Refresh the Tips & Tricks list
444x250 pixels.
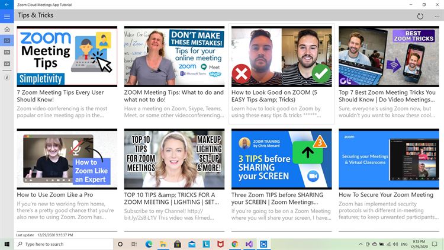tap(420, 16)
